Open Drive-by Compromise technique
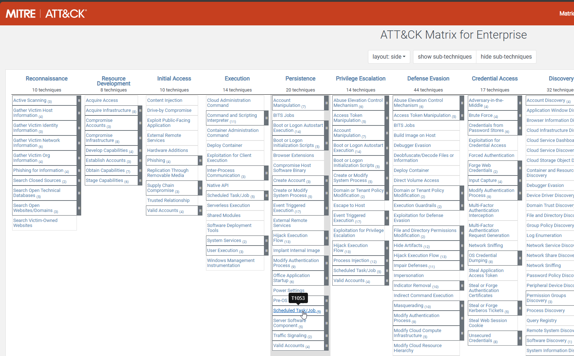574x356 pixels. point(169,110)
